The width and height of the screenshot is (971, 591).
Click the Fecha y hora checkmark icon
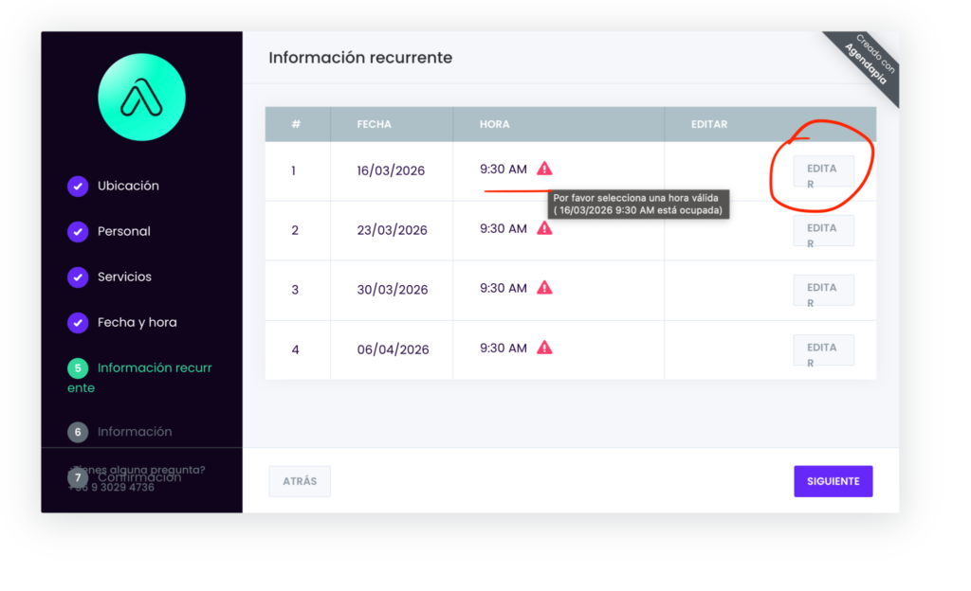click(78, 322)
